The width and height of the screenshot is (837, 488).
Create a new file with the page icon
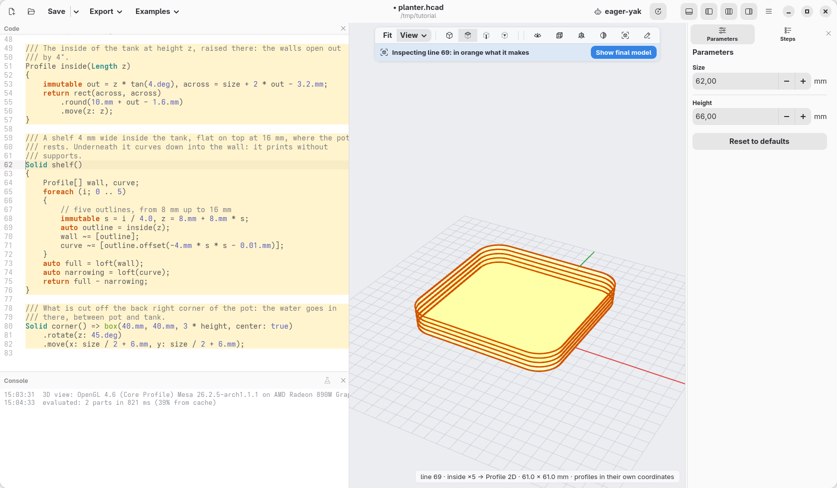(12, 11)
